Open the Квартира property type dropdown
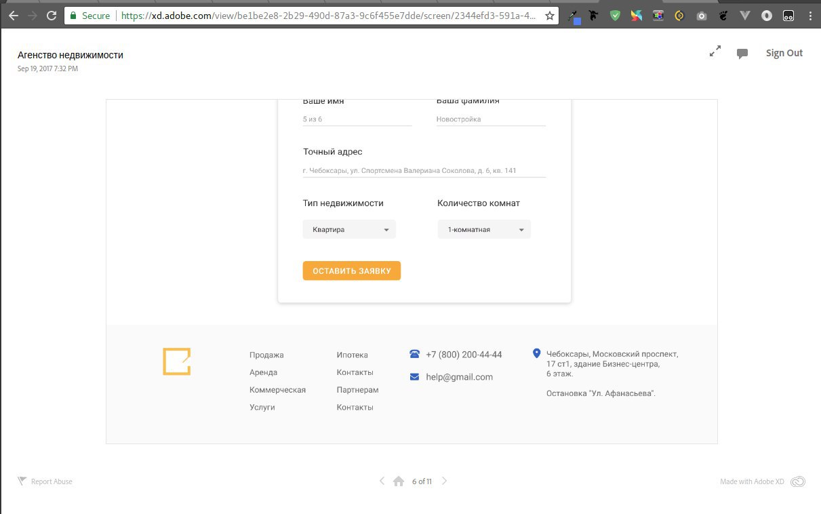The image size is (821, 514). [349, 229]
